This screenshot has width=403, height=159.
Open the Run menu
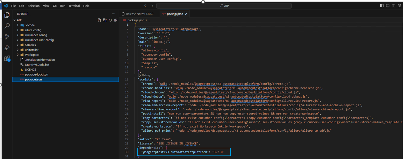pyautogui.click(x=63, y=6)
